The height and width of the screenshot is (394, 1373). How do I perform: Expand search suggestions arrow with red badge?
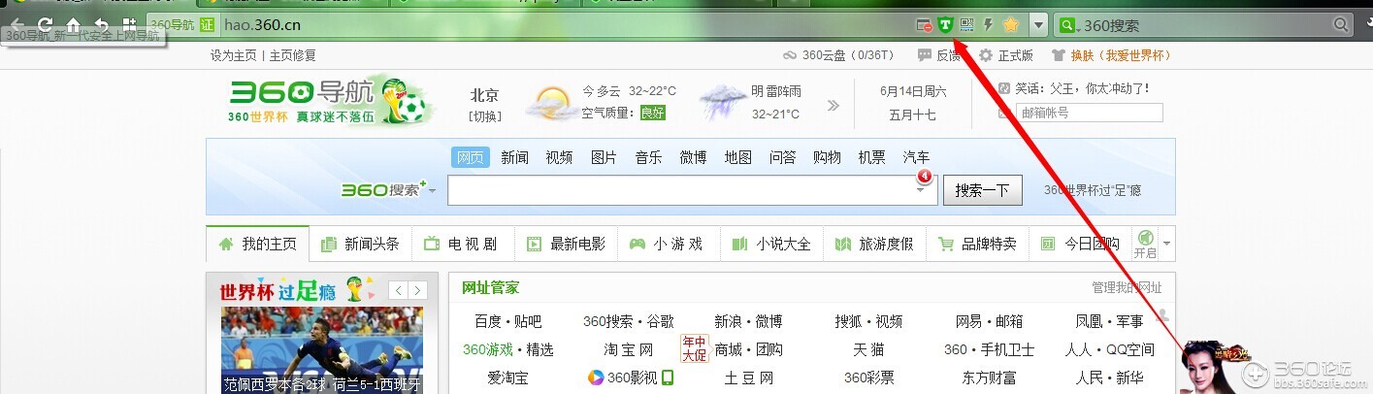click(922, 188)
